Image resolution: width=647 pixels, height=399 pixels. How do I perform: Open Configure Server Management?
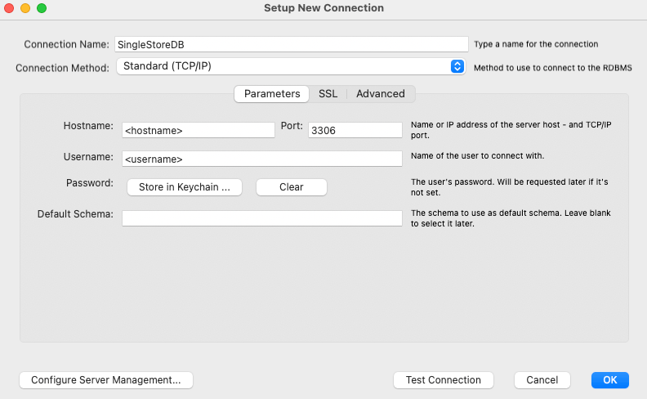pos(105,380)
